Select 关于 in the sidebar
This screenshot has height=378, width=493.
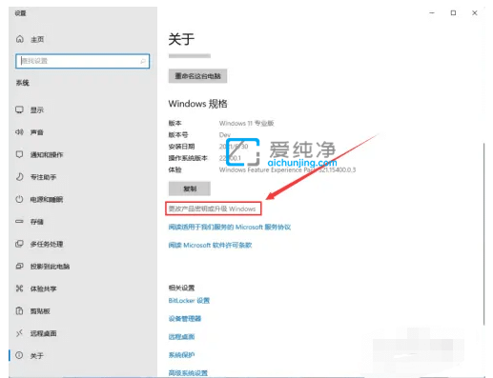tap(37, 356)
